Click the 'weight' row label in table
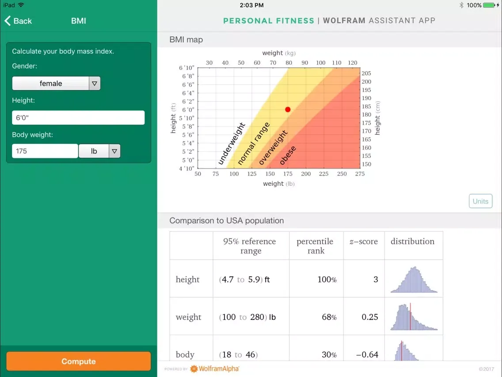Screen dimensions: 502x377 (x=188, y=317)
